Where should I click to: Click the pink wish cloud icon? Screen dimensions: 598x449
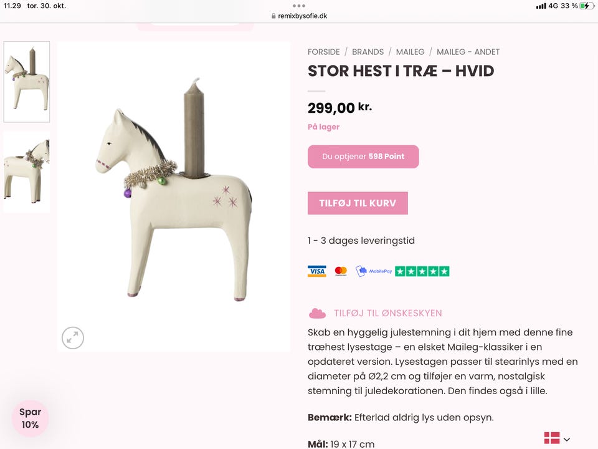[317, 313]
